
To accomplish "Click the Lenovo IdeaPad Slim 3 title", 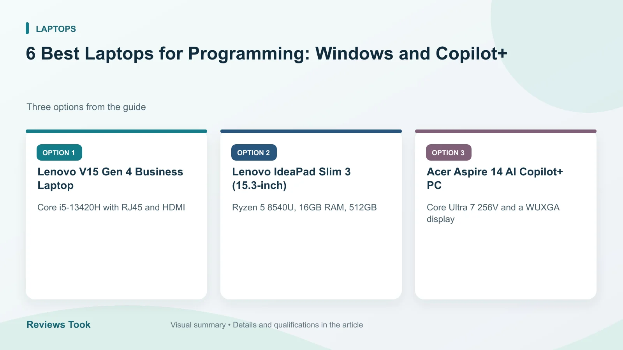I will point(291,178).
